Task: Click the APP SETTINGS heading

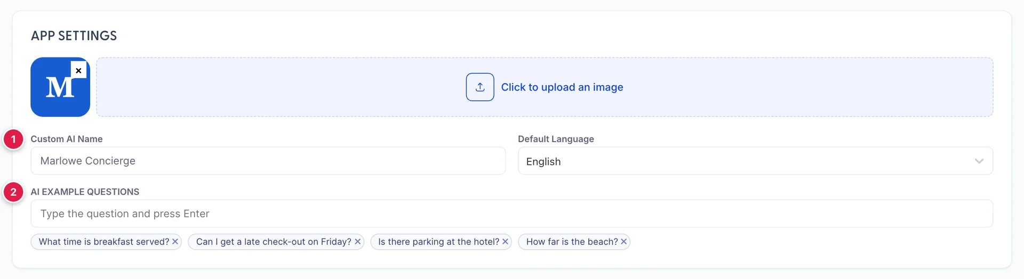Action: pyautogui.click(x=74, y=36)
